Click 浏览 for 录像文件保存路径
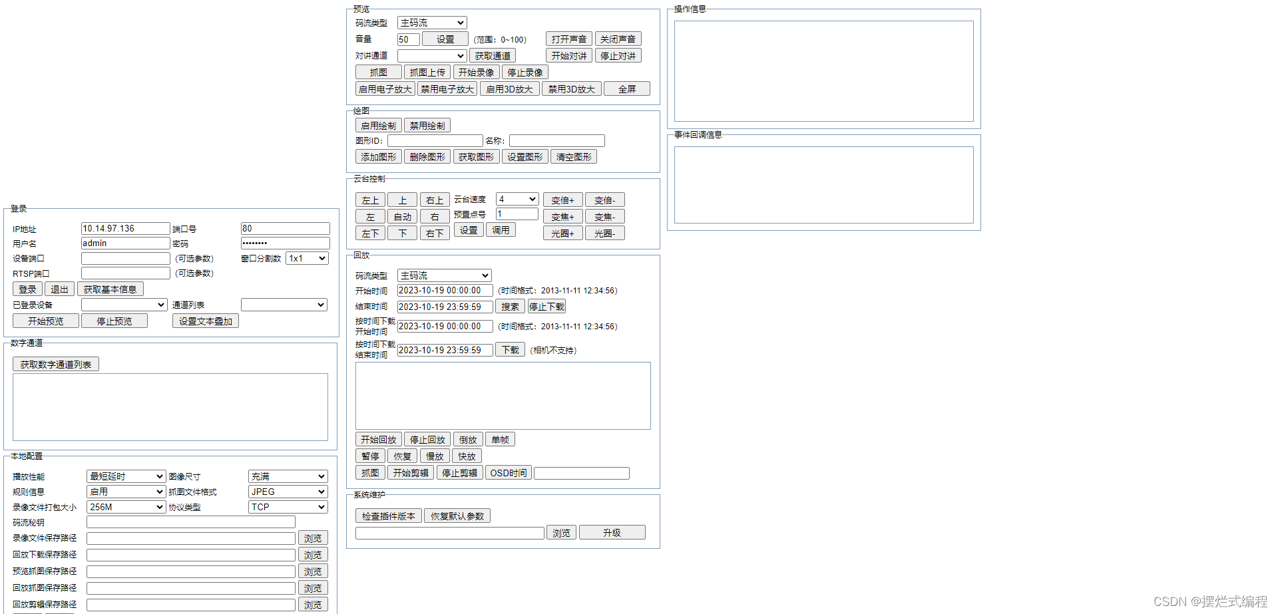Viewport: 1278px width, 614px height. (x=313, y=538)
